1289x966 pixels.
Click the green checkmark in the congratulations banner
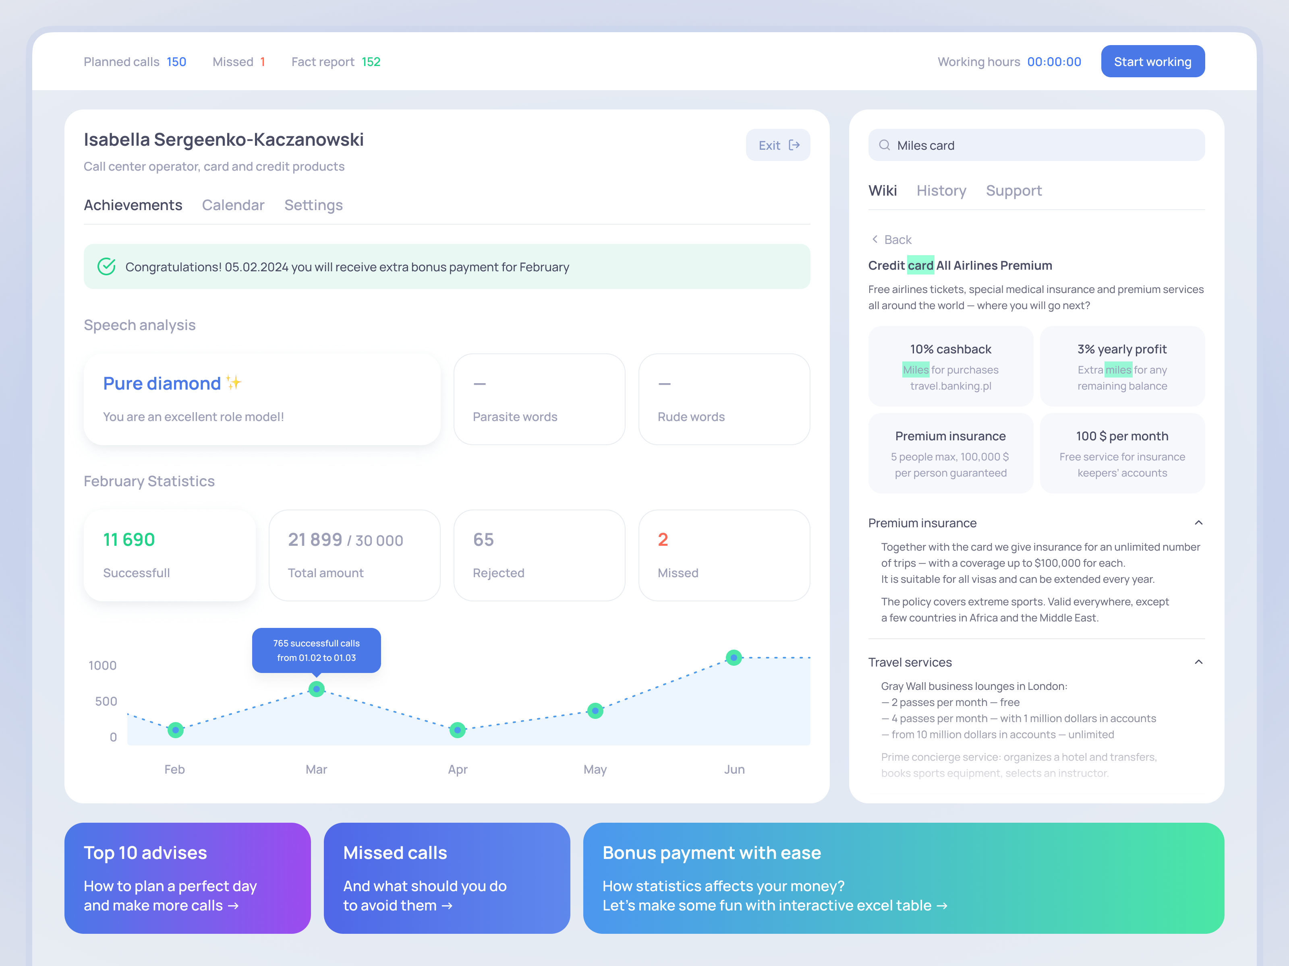(x=107, y=267)
